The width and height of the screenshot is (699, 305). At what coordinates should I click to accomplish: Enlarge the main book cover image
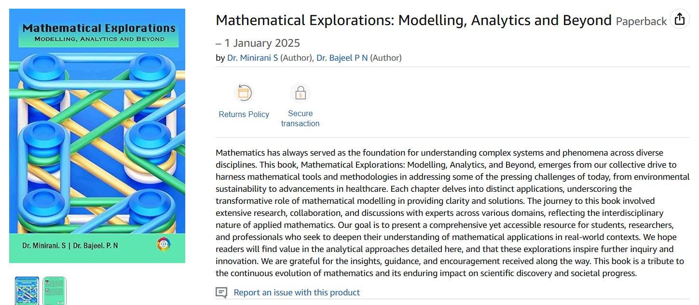(97, 136)
